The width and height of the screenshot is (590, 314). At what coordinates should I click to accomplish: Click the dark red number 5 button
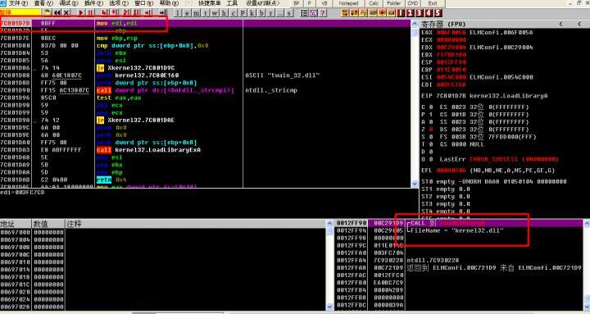pyautogui.click(x=438, y=13)
